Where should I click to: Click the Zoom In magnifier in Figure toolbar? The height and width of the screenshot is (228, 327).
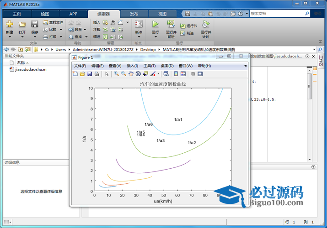117,74
